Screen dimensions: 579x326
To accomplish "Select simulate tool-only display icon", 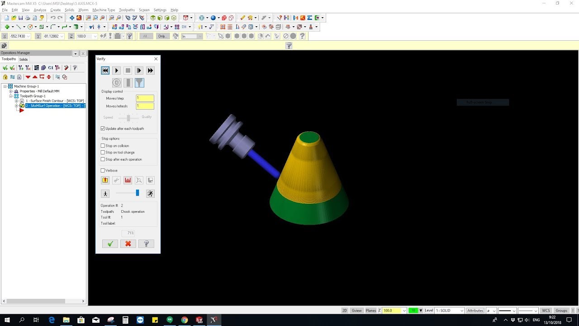I will [x=128, y=83].
